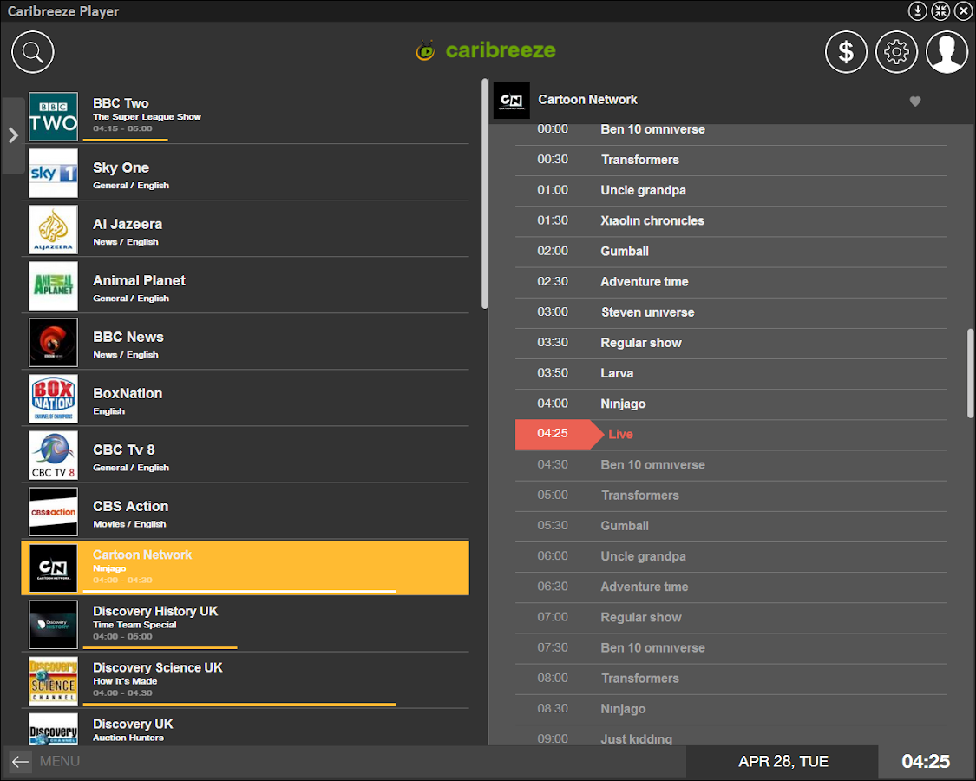Click the APR 28, TUE date display
The height and width of the screenshot is (781, 976).
(783, 762)
